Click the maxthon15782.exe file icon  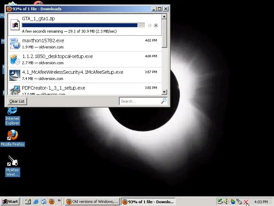15,44
